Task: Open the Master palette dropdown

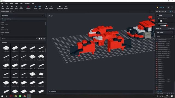Action: 23,15
